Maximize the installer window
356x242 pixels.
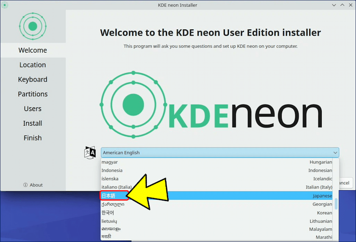(x=341, y=5)
